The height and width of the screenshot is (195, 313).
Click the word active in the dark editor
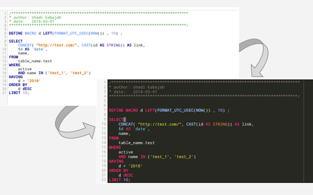126,152
